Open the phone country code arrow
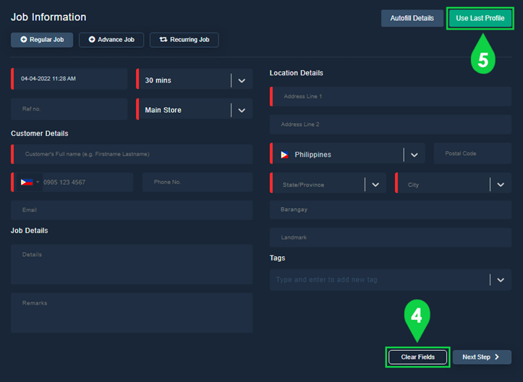Screen dimensions: 523x382 pyautogui.click(x=38, y=182)
